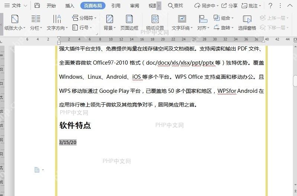Viewport: 297px width, 196px height.
Task: Open the 同步中 cloud sync dropdown
Action: [x=206, y=6]
